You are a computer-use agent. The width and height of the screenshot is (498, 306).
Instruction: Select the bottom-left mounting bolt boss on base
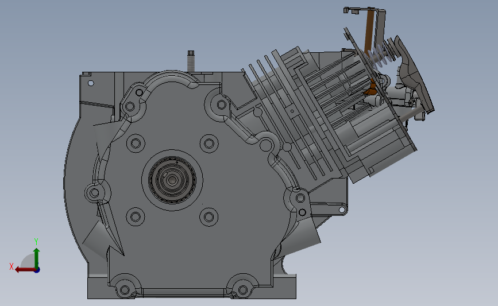pyautogui.click(x=125, y=289)
